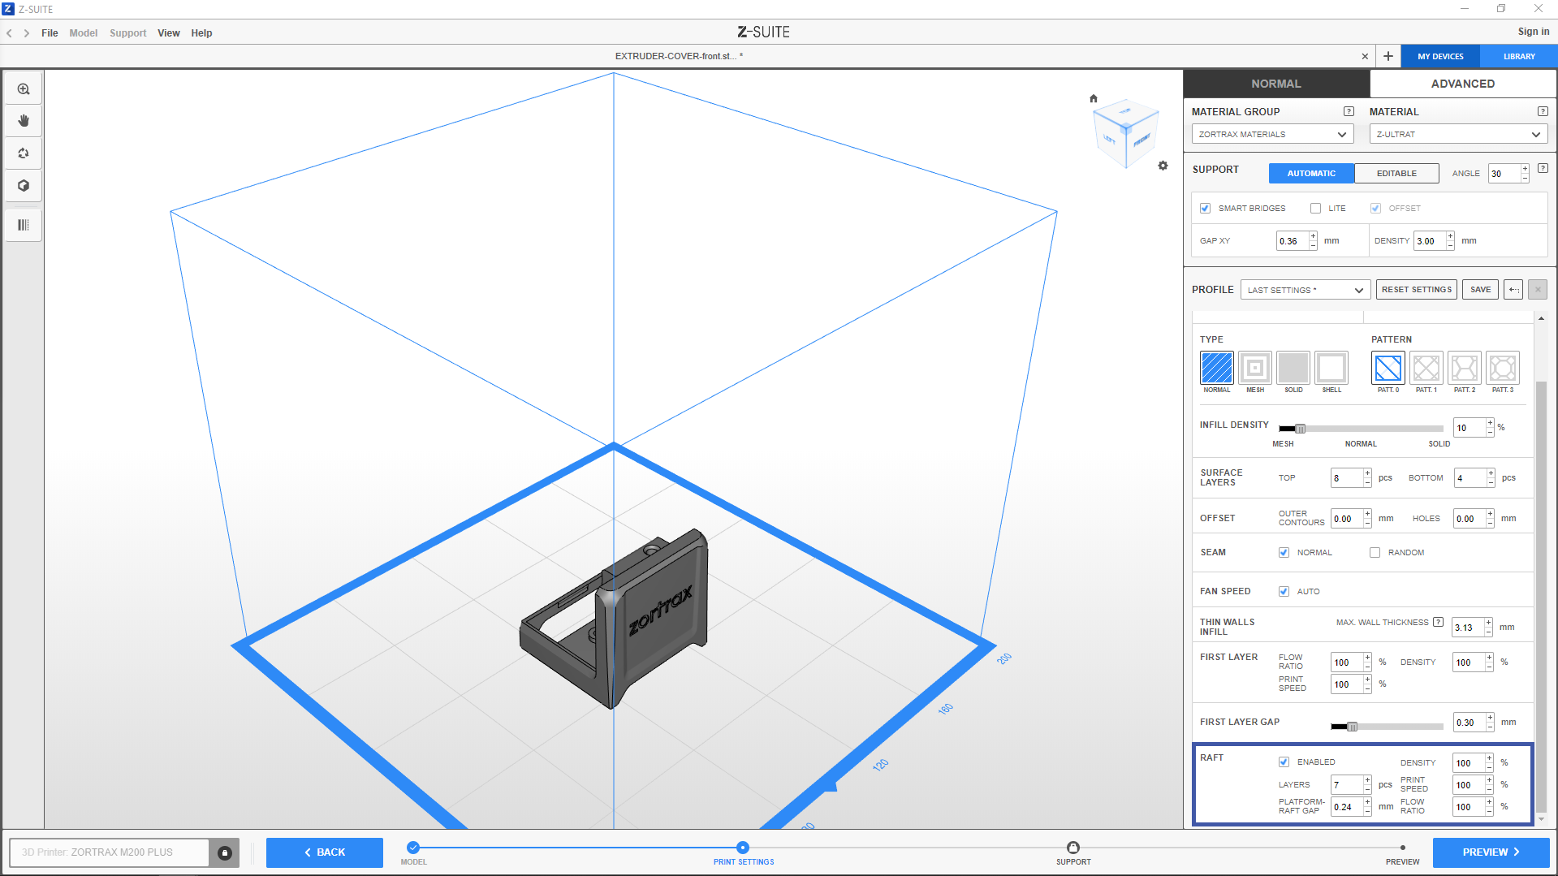Expand the Material Group dropdown
This screenshot has width=1558, height=876.
coord(1271,135)
